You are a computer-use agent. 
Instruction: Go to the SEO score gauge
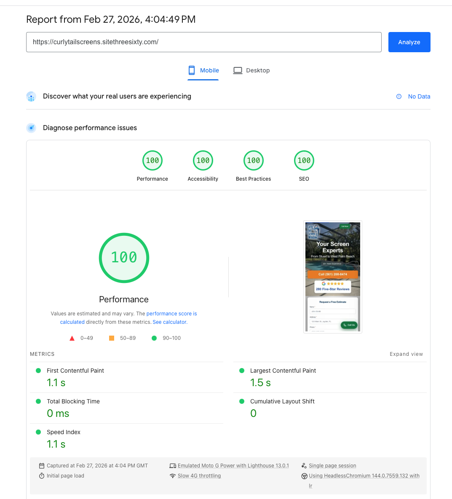(304, 160)
